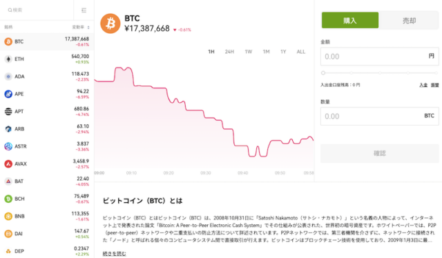The height and width of the screenshot is (258, 442).
Task: Show the ALL time chart range
Action: tap(301, 52)
